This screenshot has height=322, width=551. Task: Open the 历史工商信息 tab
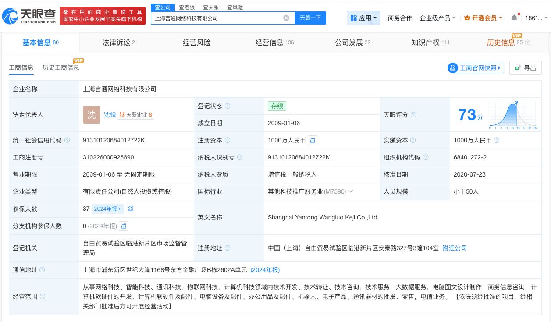click(x=61, y=67)
